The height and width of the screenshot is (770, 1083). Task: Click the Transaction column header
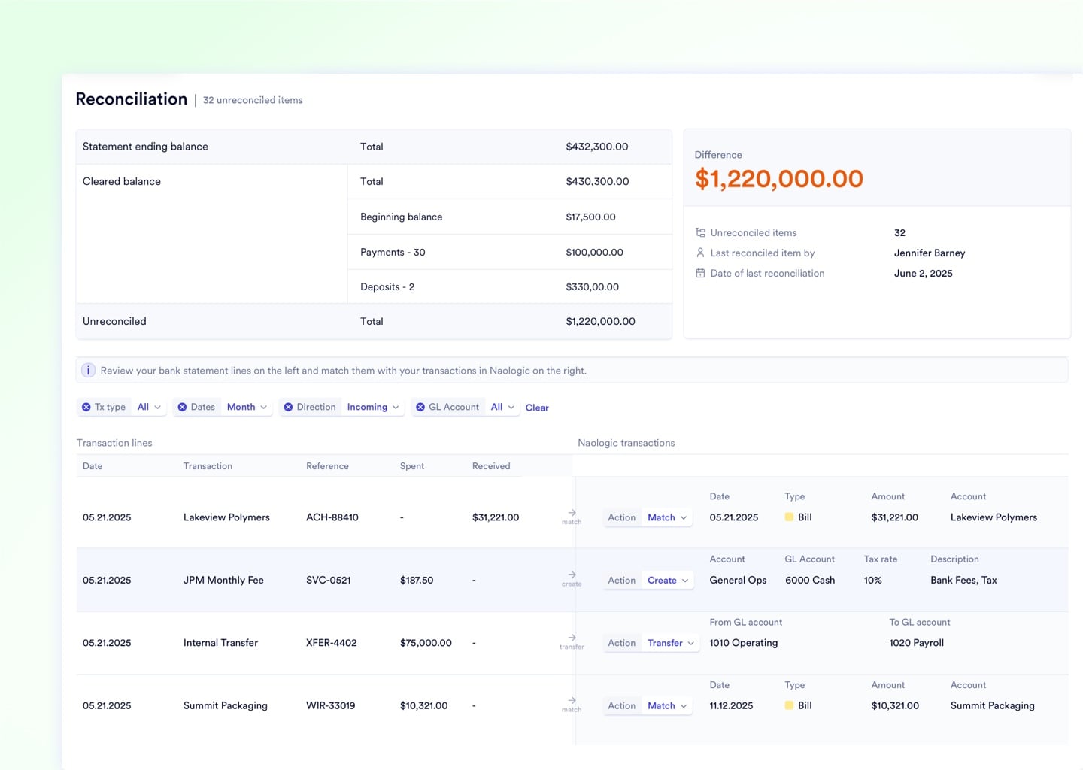[208, 466]
